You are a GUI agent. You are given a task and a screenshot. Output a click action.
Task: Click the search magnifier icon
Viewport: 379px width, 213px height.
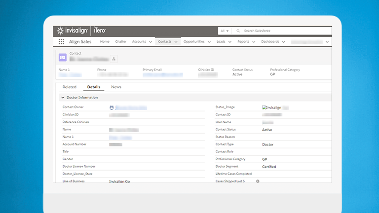[x=238, y=31]
